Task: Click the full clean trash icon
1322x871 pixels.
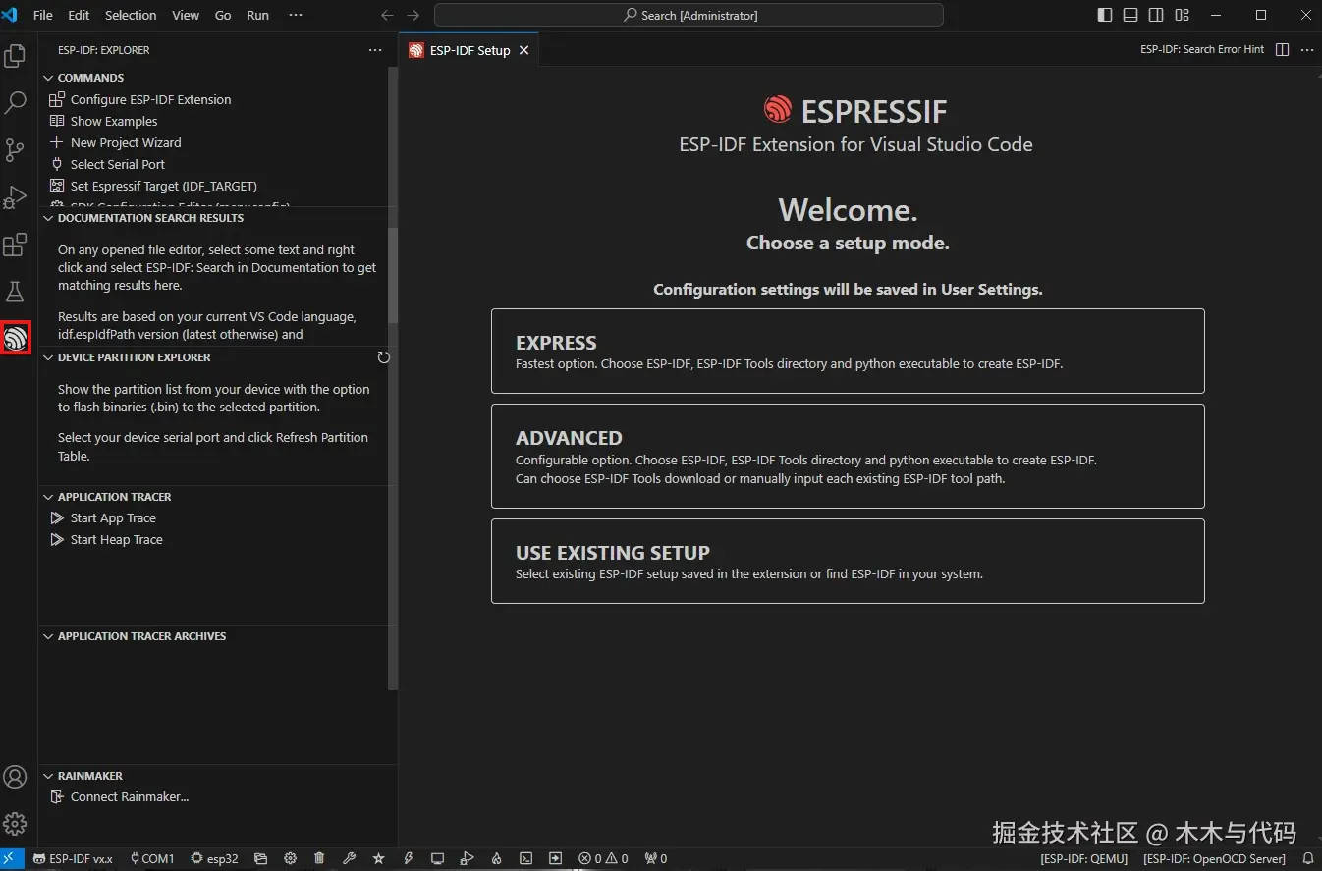Action: point(319,859)
